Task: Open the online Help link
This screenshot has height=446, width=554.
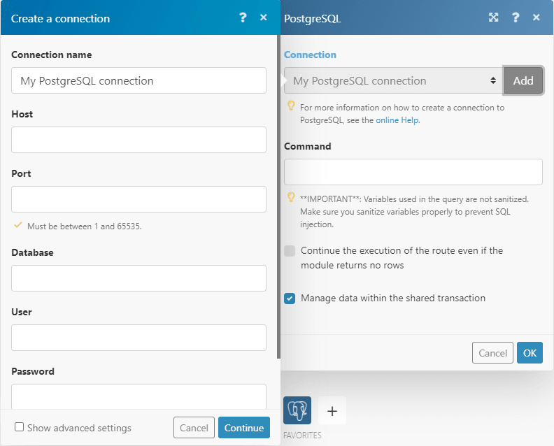Action: [397, 120]
